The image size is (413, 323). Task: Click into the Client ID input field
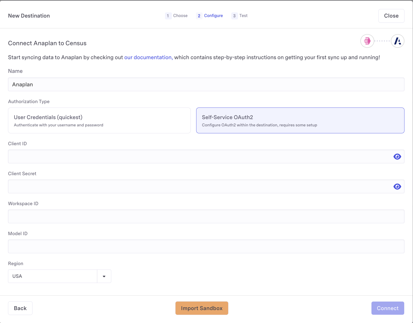pos(199,157)
